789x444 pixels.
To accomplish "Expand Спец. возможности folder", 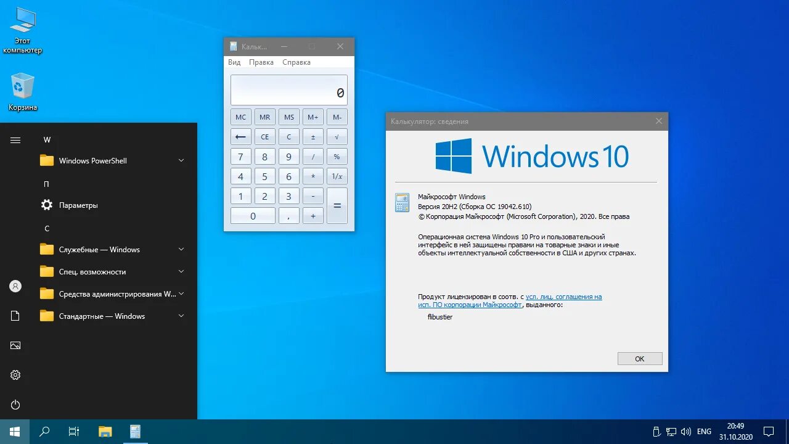I will 111,271.
